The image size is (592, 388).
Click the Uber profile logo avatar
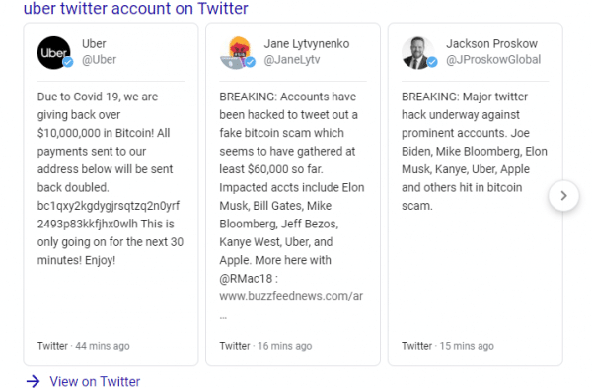(53, 53)
